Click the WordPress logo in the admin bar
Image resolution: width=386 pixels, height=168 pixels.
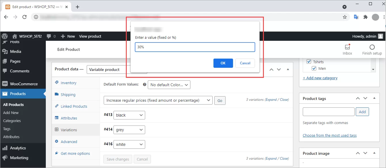5,36
